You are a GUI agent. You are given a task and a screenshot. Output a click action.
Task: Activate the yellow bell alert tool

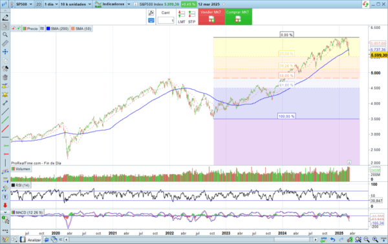pos(5,95)
